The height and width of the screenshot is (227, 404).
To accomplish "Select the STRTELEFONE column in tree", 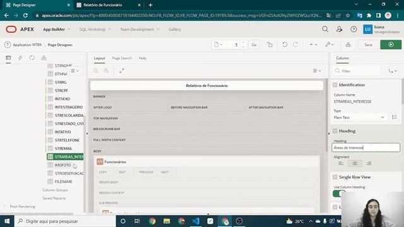I will click(67, 140).
